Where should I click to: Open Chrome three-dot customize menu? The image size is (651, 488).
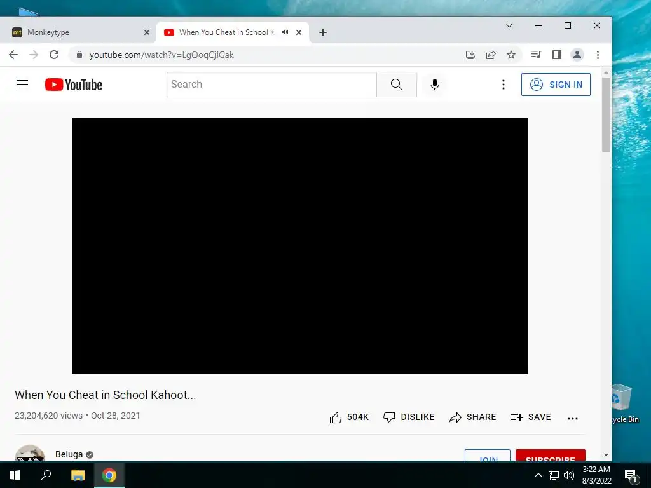pyautogui.click(x=598, y=55)
